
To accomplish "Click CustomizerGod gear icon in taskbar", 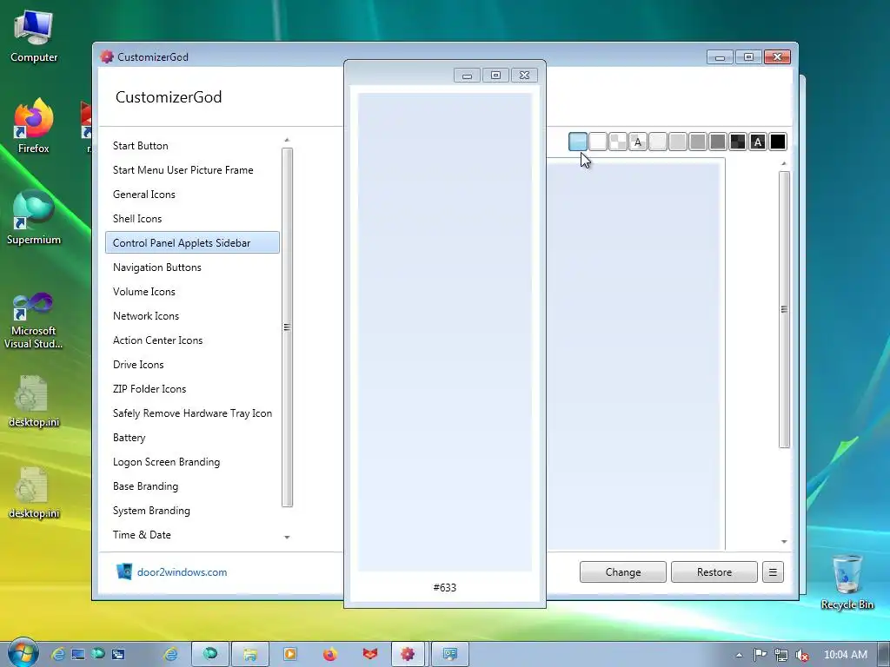I will (x=408, y=654).
